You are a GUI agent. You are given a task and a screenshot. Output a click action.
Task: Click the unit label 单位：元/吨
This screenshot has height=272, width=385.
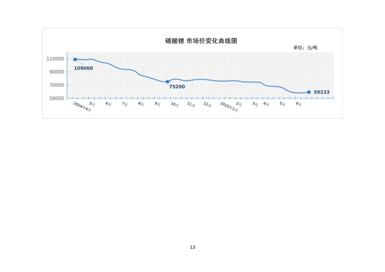305,48
